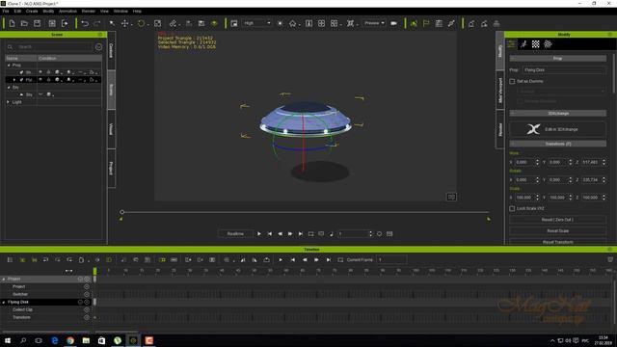Click the flag icon in main toolbar

426,23
